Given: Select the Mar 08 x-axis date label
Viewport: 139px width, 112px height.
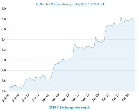Looking at the screenshot, I should point(55,98).
